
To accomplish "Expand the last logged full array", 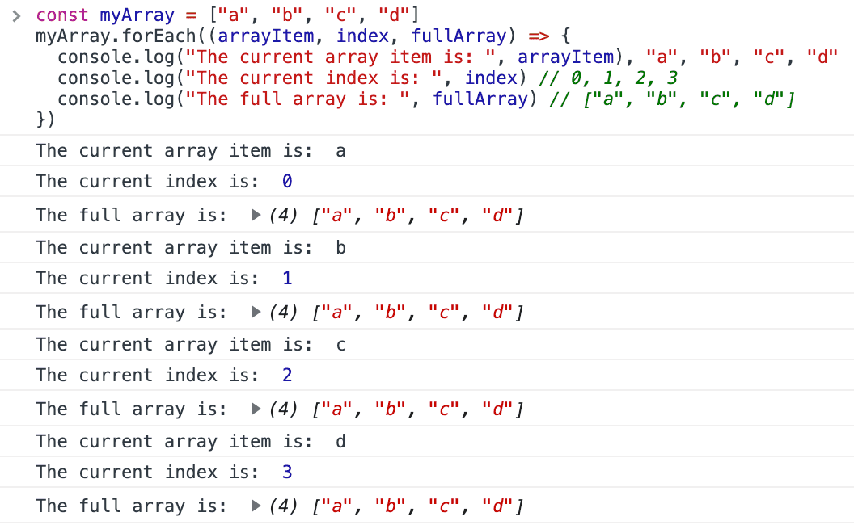I will (x=255, y=506).
